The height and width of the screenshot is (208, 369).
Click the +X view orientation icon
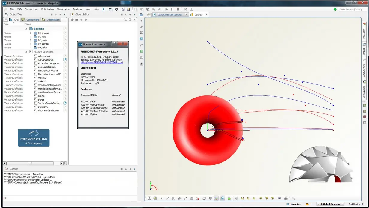click(x=243, y=198)
